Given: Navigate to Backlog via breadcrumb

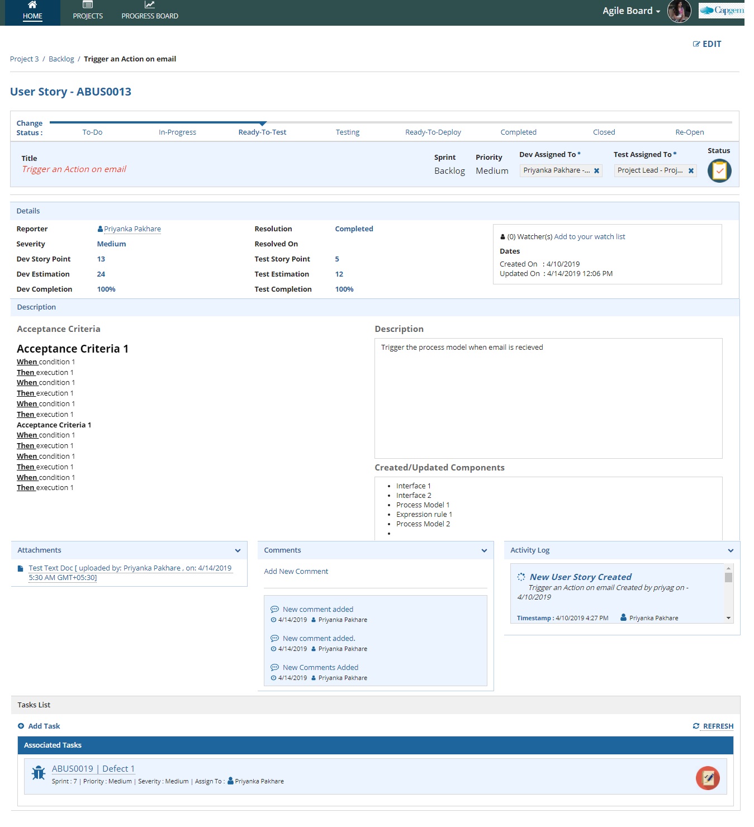Looking at the screenshot, I should tap(61, 59).
